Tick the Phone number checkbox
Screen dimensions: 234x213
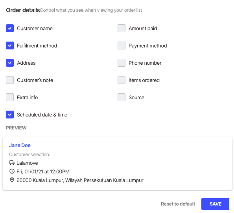point(122,63)
